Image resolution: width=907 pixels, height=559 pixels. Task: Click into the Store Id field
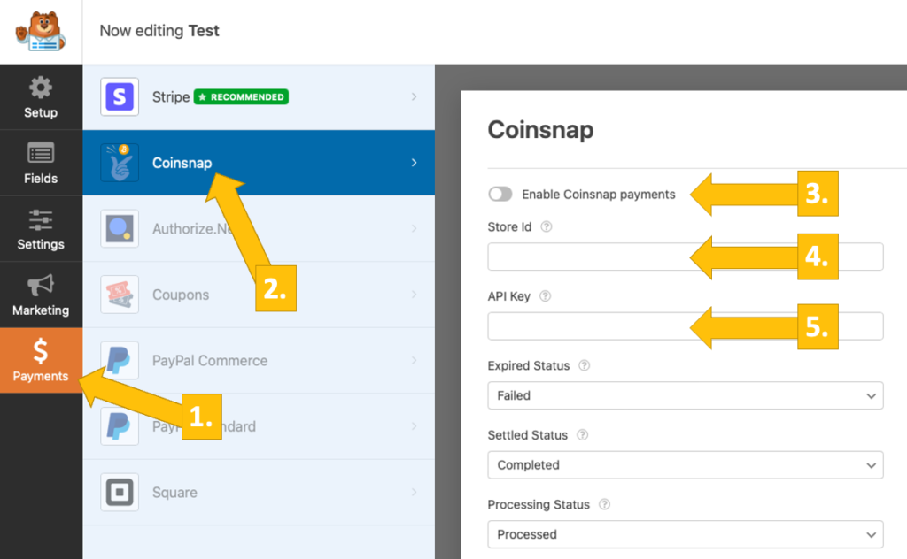point(585,257)
